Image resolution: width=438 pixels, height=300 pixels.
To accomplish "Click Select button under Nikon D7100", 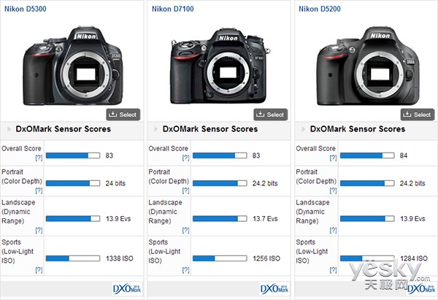I will pos(270,115).
